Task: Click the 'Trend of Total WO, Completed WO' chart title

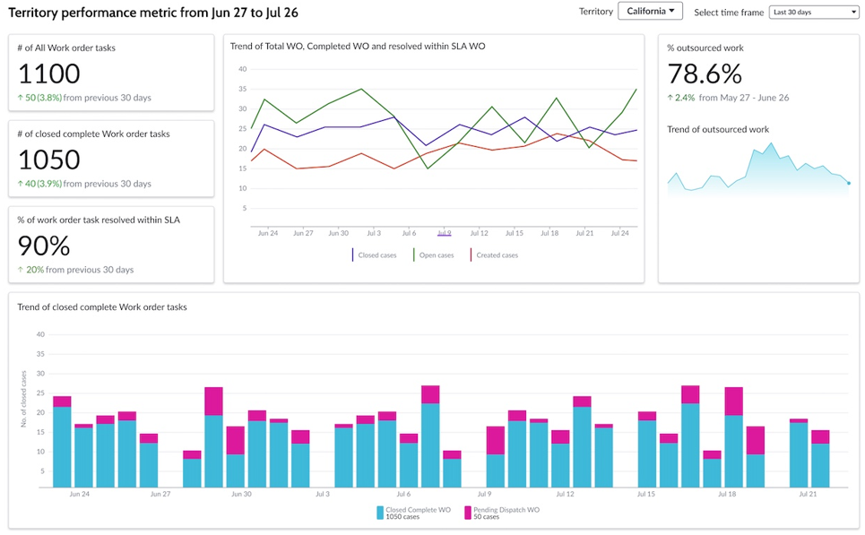Action: pos(358,47)
